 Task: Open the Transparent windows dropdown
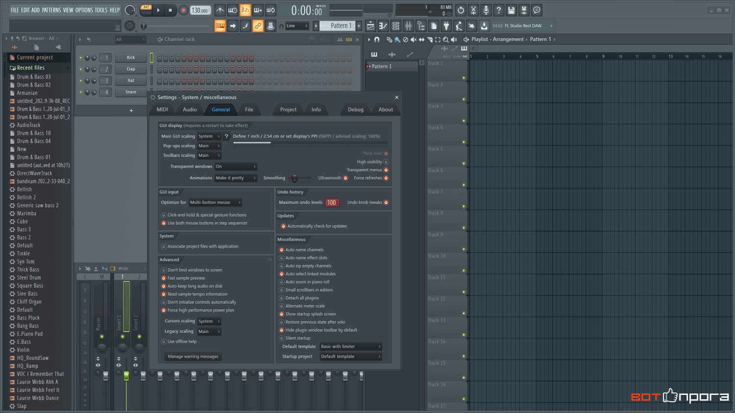point(236,166)
